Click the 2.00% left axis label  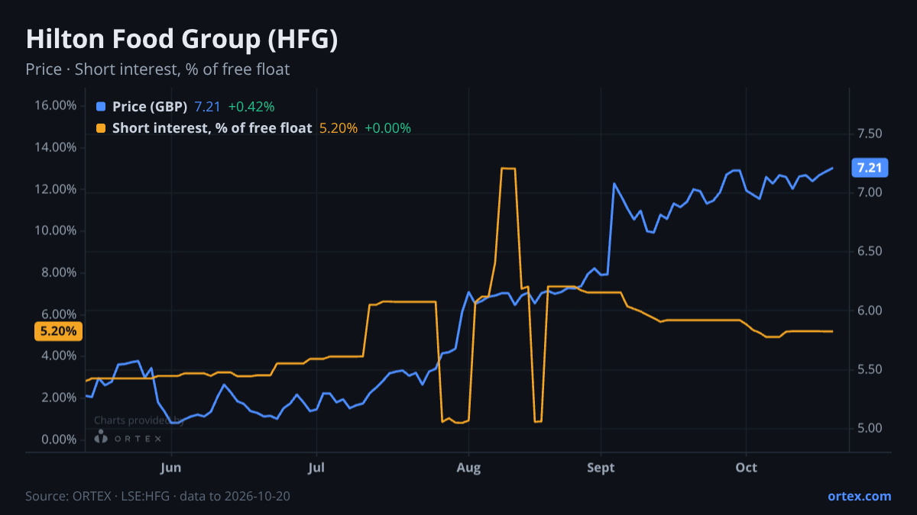pyautogui.click(x=58, y=398)
